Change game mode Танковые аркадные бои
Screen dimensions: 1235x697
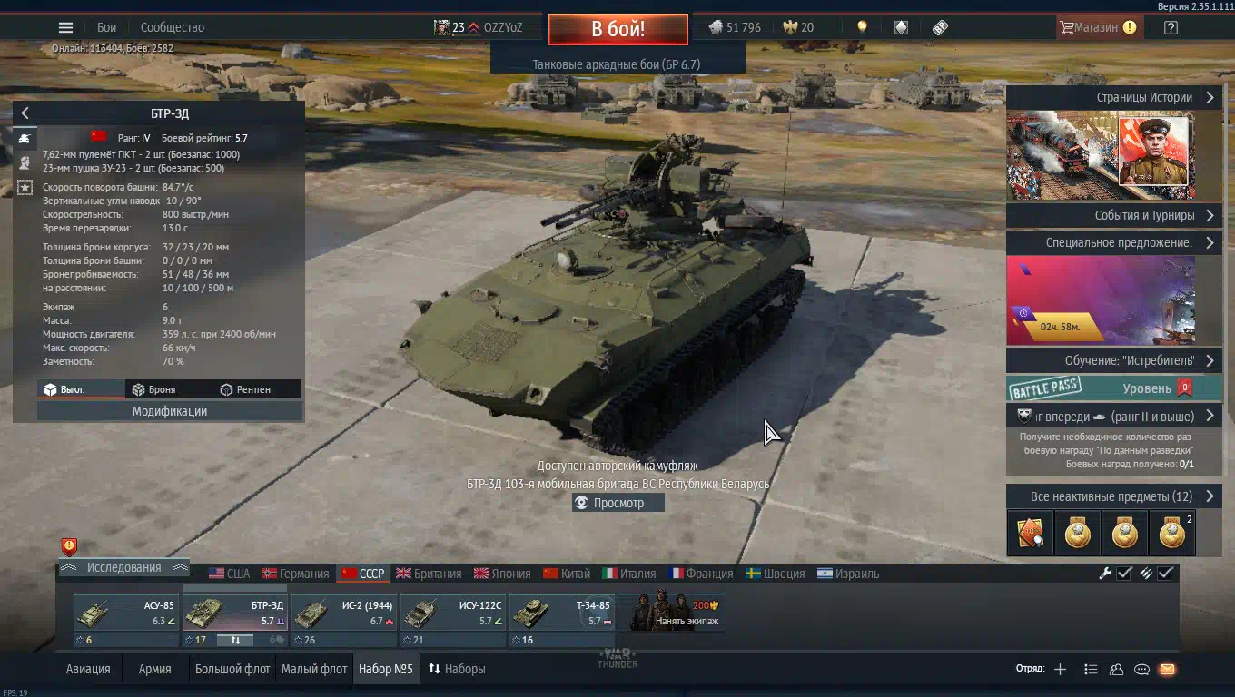pos(617,64)
